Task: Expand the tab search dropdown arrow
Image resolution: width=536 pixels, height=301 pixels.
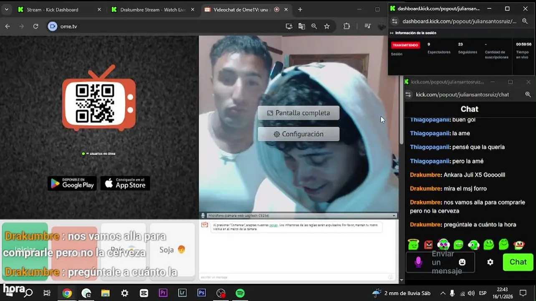Action: [6, 10]
